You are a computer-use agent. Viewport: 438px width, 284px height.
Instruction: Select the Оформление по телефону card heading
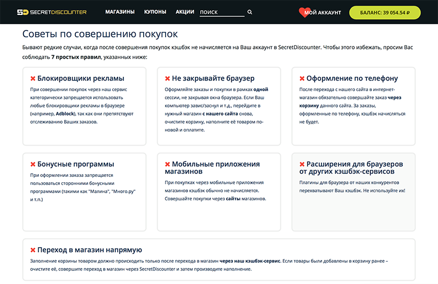pyautogui.click(x=352, y=78)
